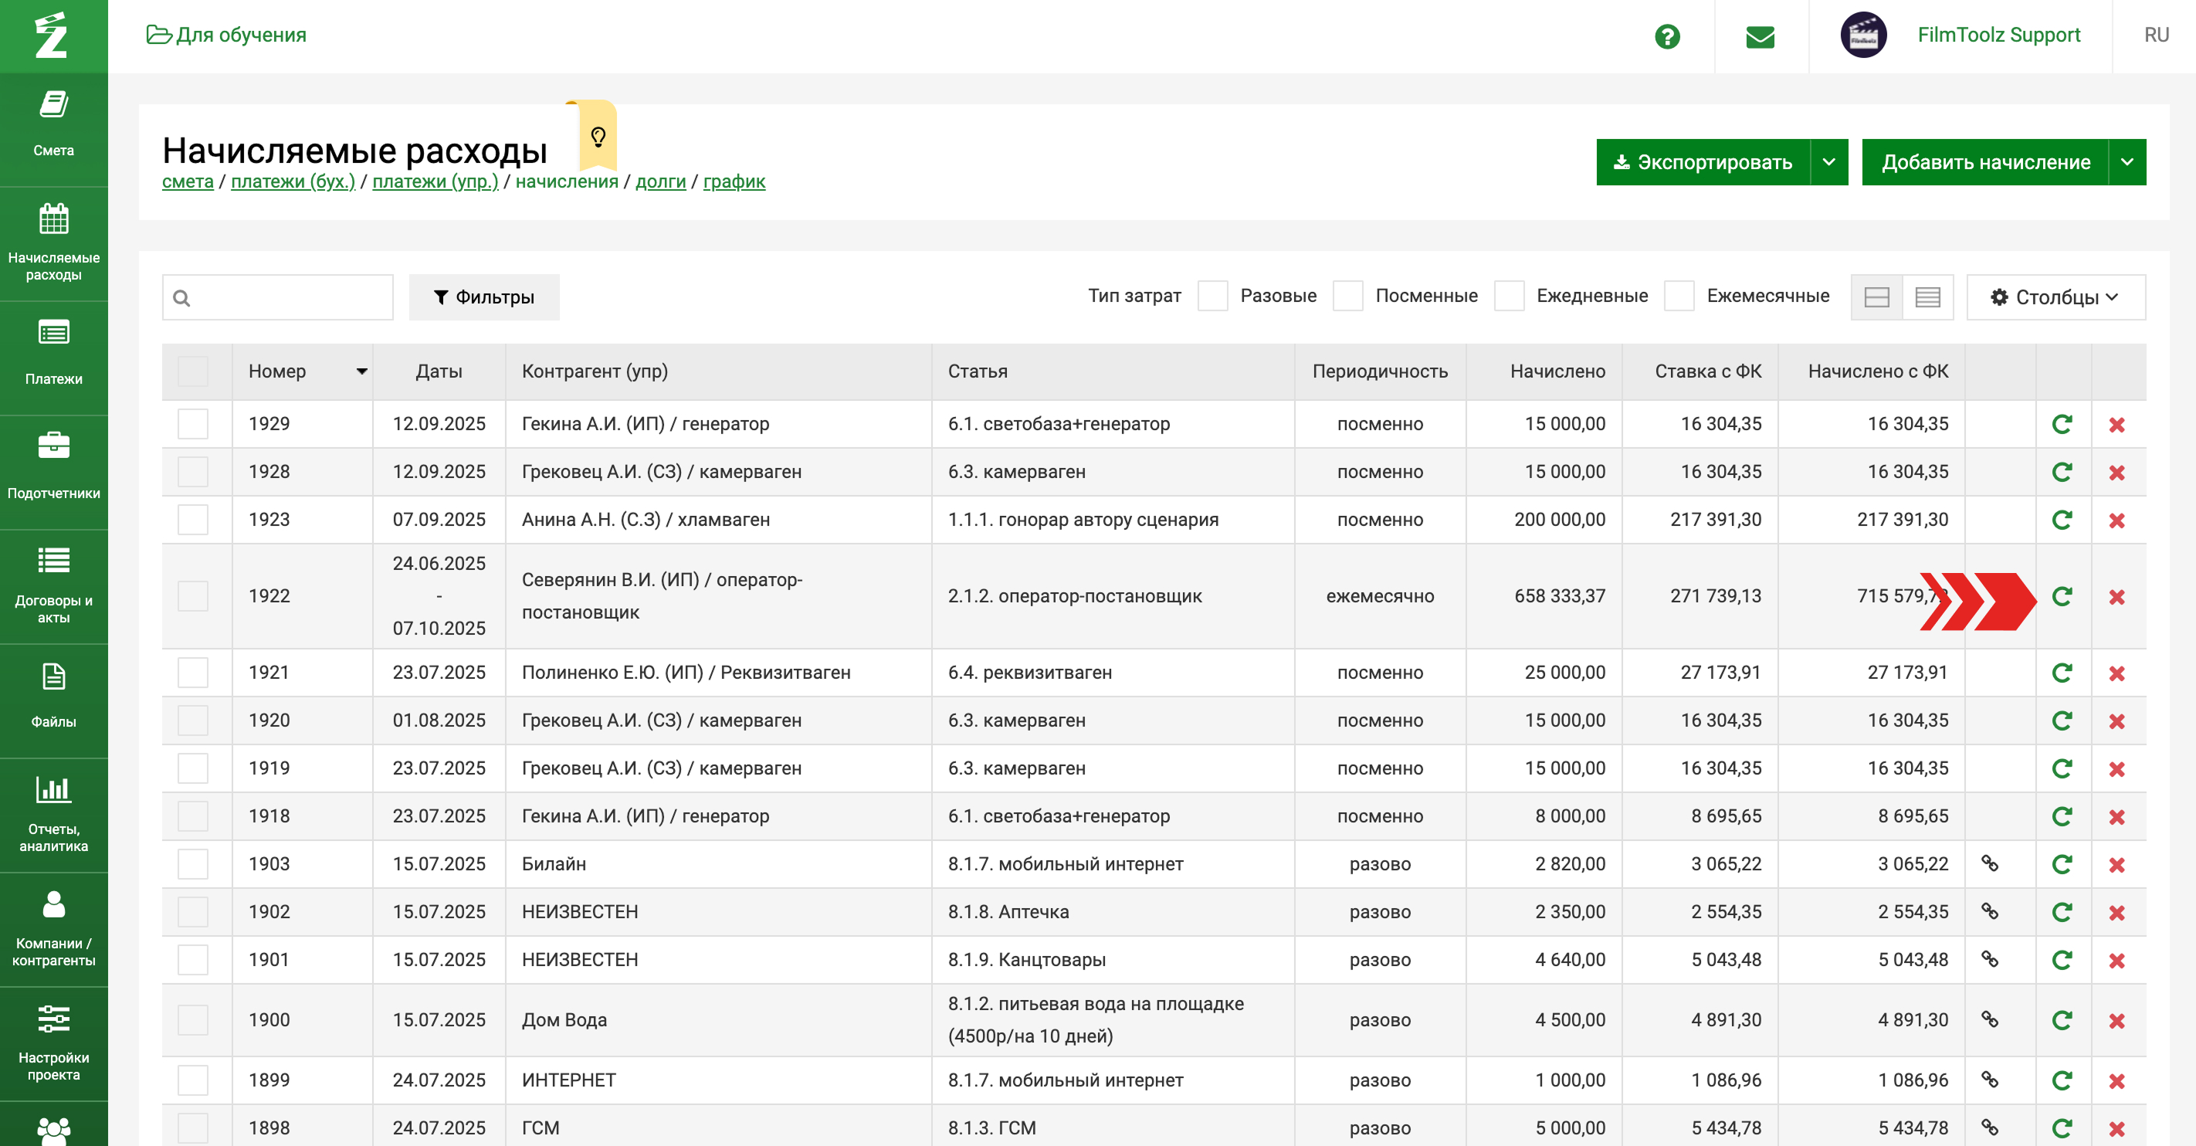Switch to compact row view icon
This screenshot has width=2196, height=1146.
(1927, 297)
